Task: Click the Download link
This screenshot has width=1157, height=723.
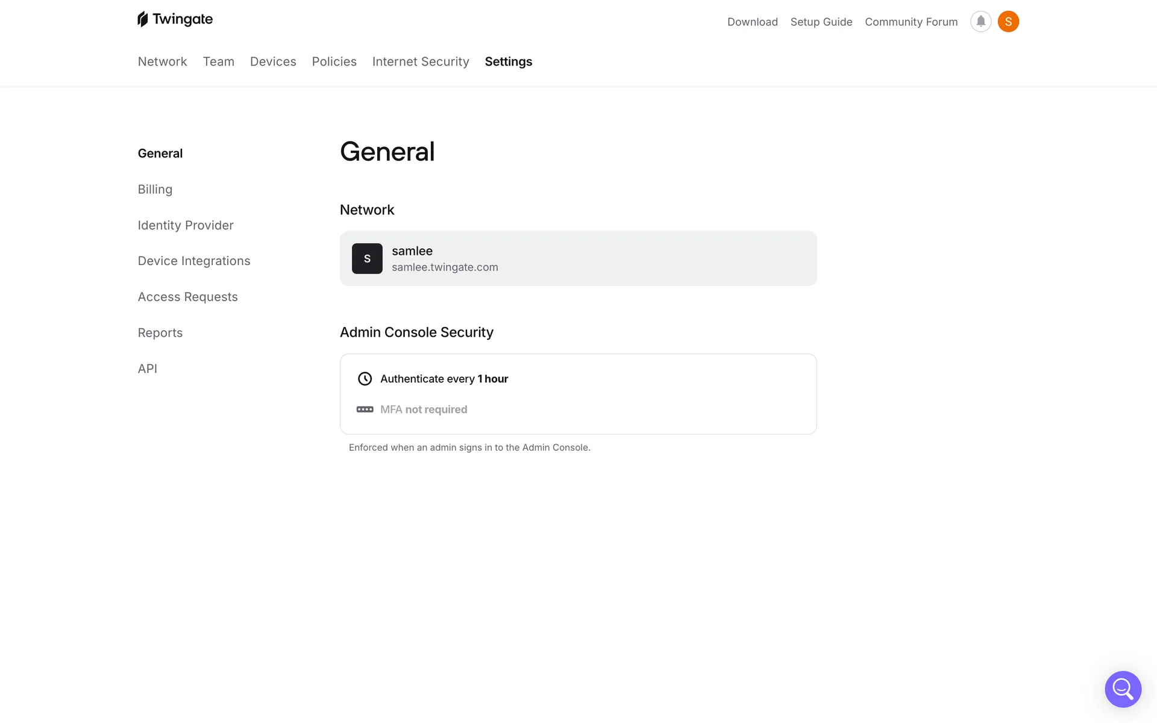Action: point(752,22)
